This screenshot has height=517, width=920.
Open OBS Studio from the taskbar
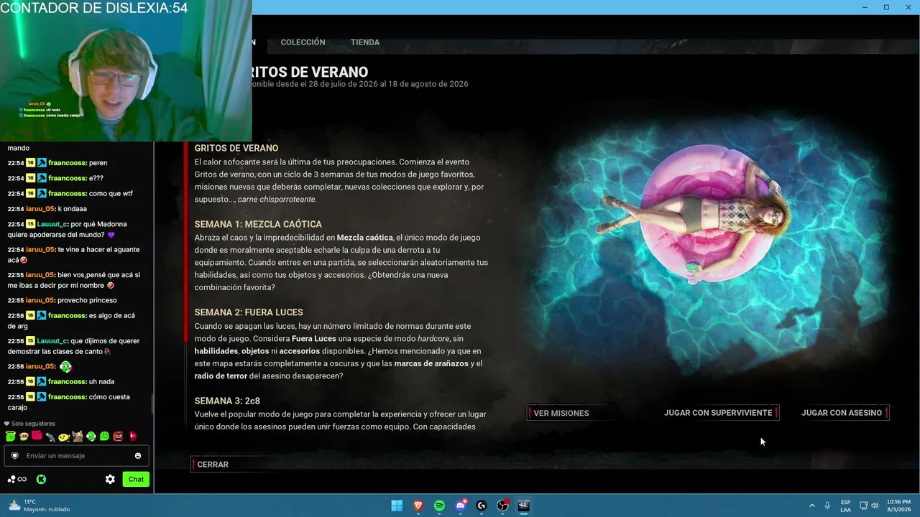click(503, 506)
